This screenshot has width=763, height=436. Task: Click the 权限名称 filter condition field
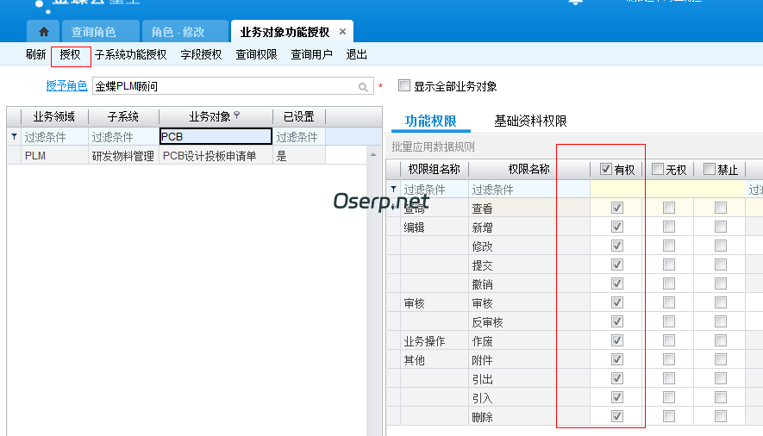point(529,189)
